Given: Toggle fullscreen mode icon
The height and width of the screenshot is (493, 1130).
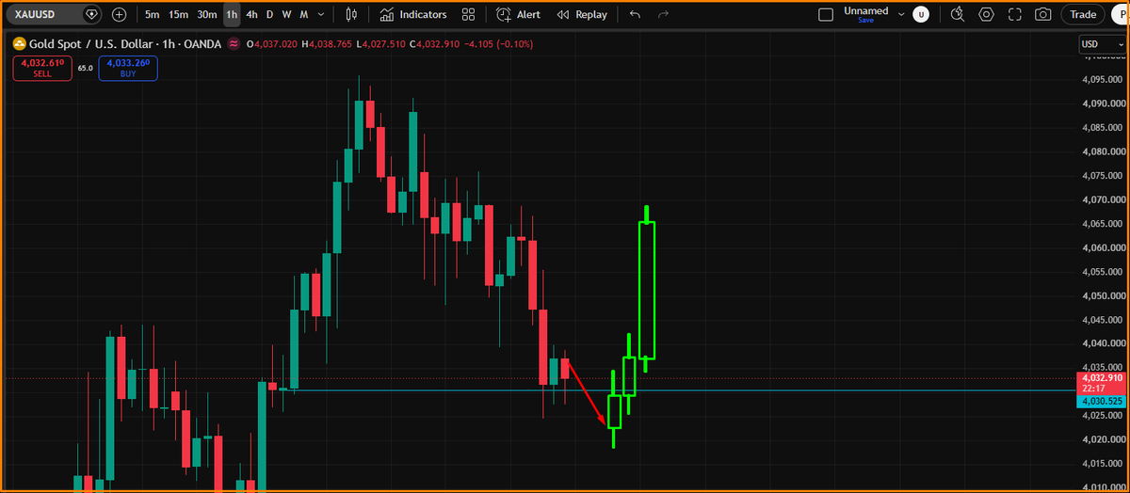Looking at the screenshot, I should pyautogui.click(x=1014, y=15).
